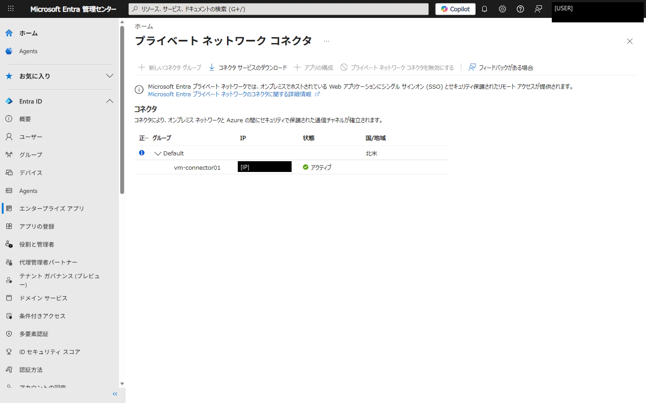Open 条件付きアクセス icon
Screen dimensions: 646x403
tap(9, 316)
